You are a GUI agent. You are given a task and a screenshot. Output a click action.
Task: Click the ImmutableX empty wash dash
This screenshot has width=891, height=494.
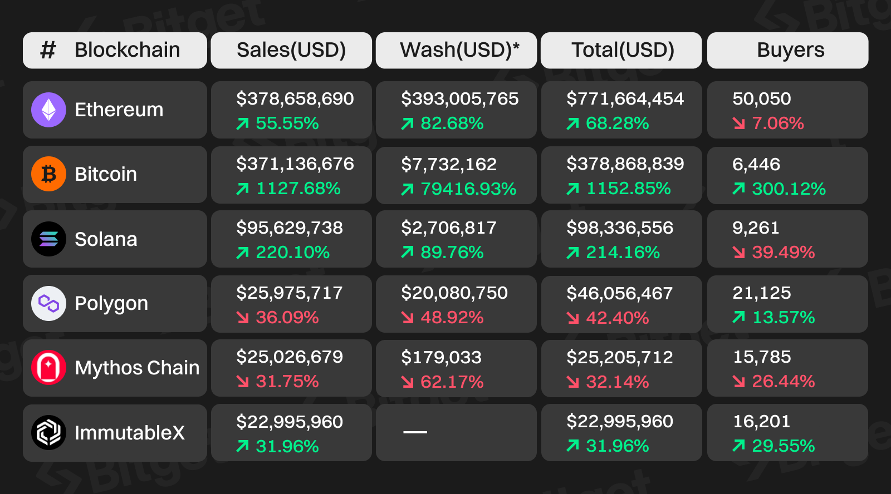click(415, 432)
